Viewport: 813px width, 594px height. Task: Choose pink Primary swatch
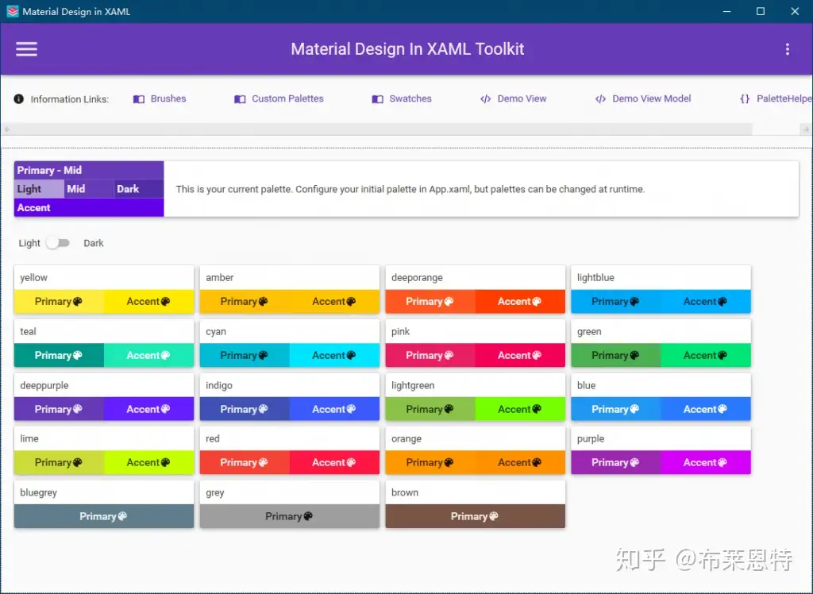pos(430,355)
